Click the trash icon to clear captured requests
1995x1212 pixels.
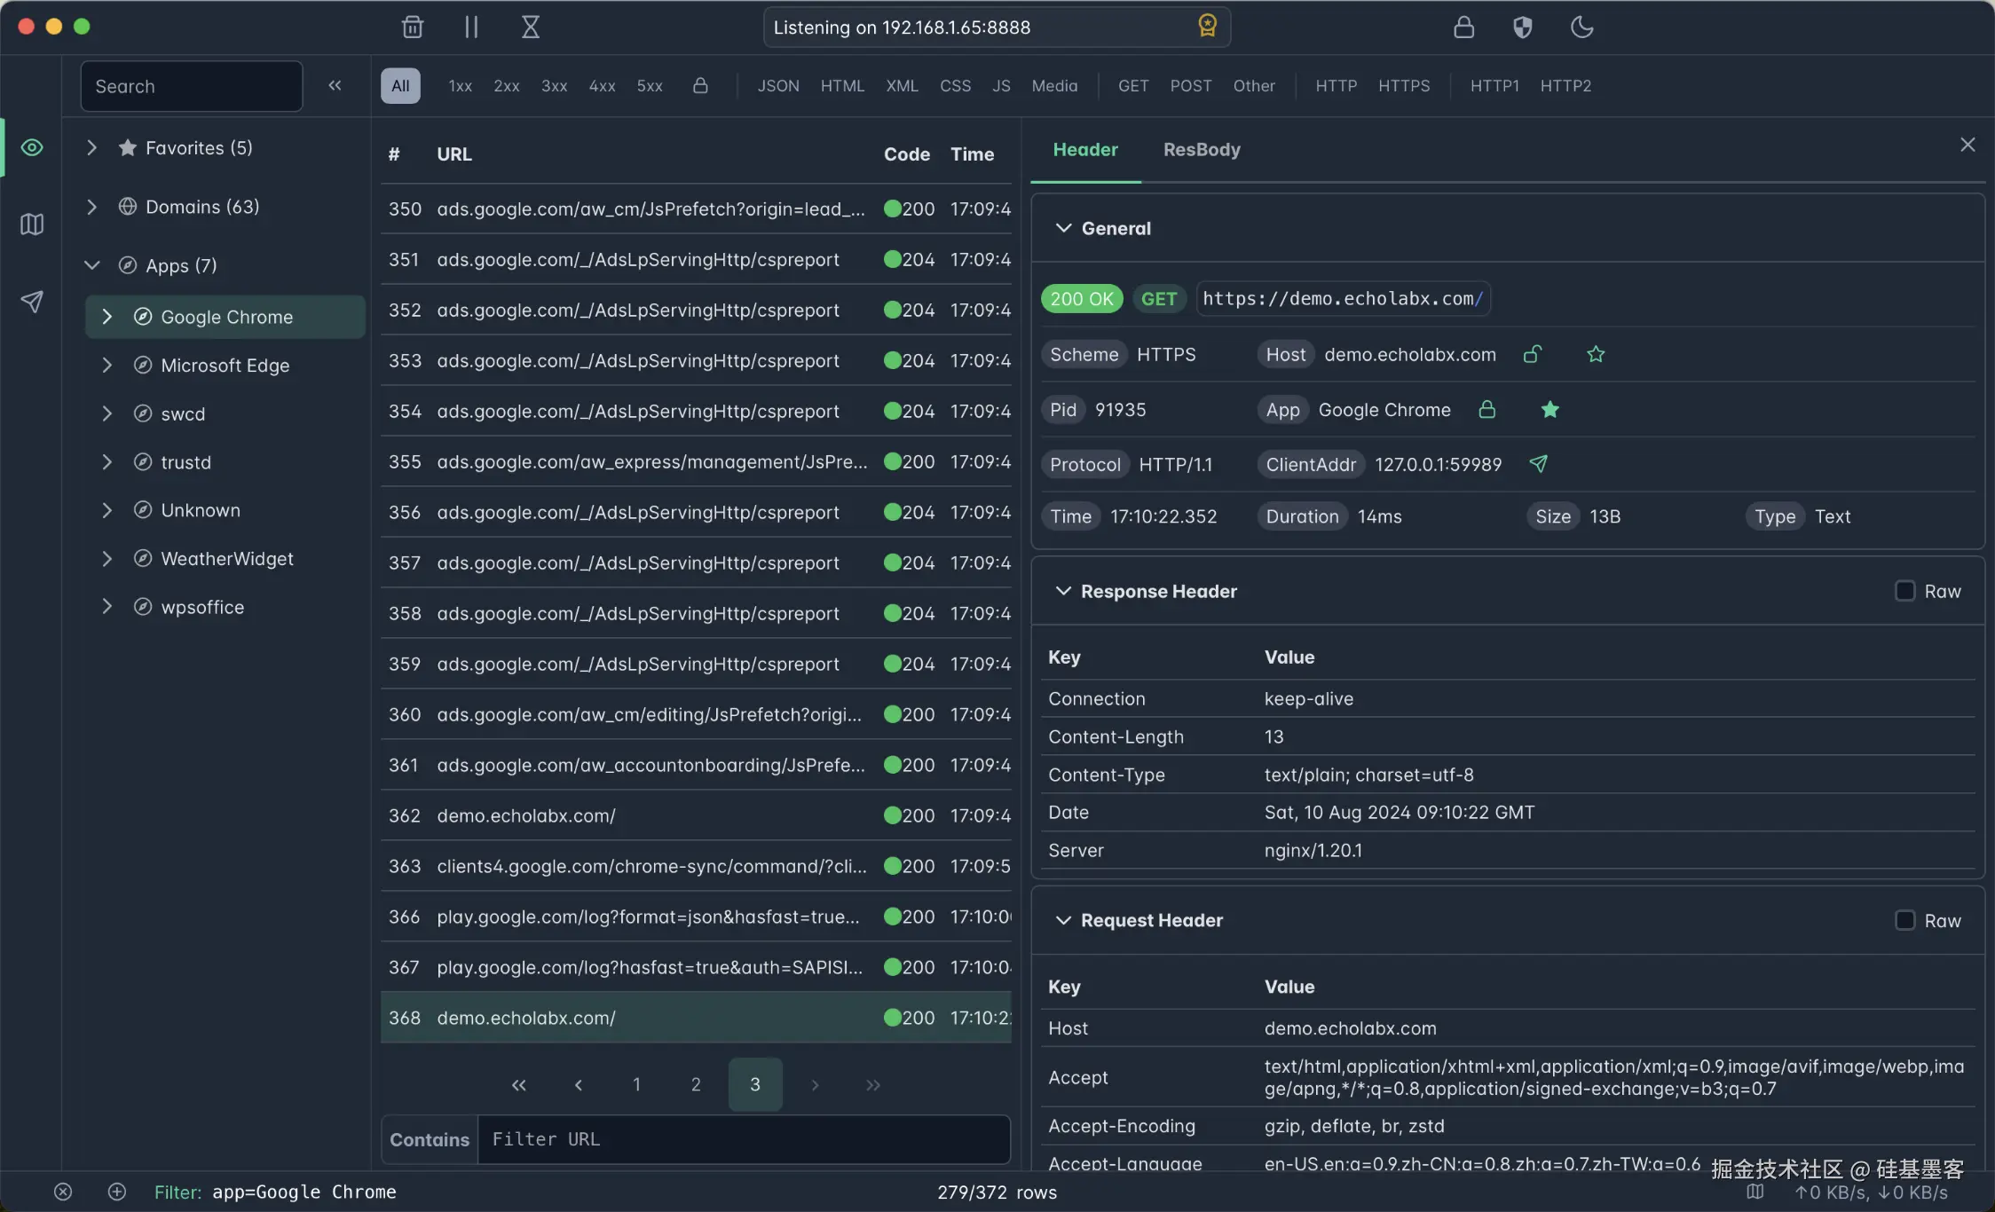click(412, 27)
